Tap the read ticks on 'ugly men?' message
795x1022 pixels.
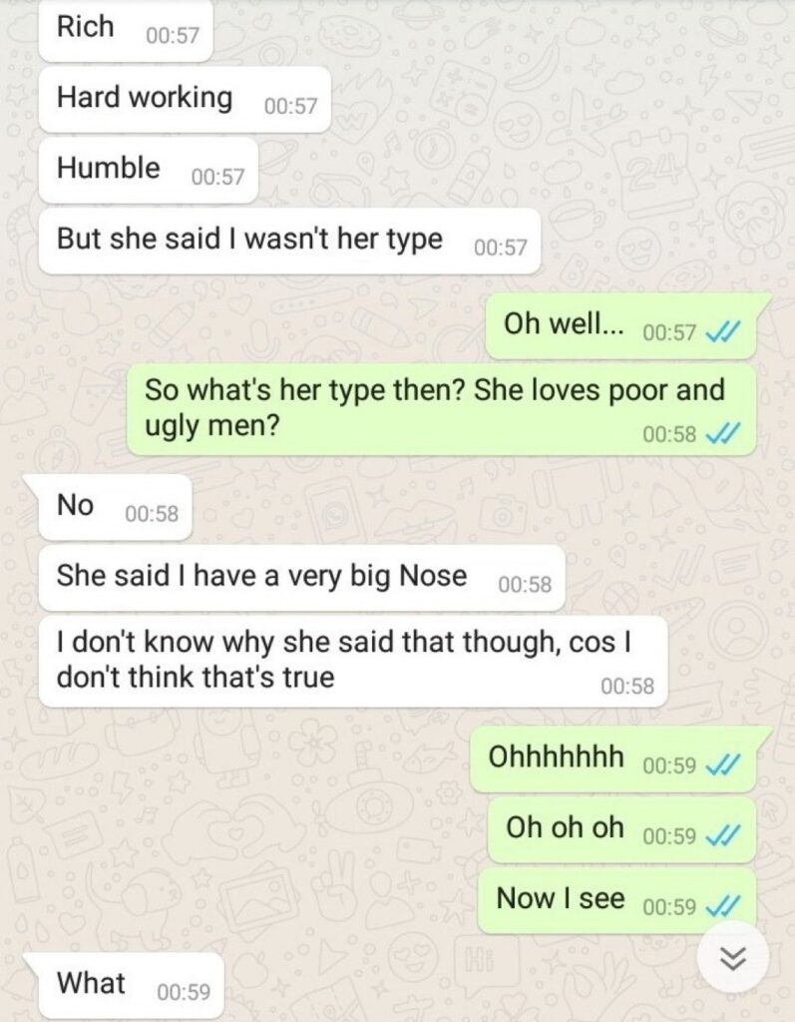(x=722, y=434)
